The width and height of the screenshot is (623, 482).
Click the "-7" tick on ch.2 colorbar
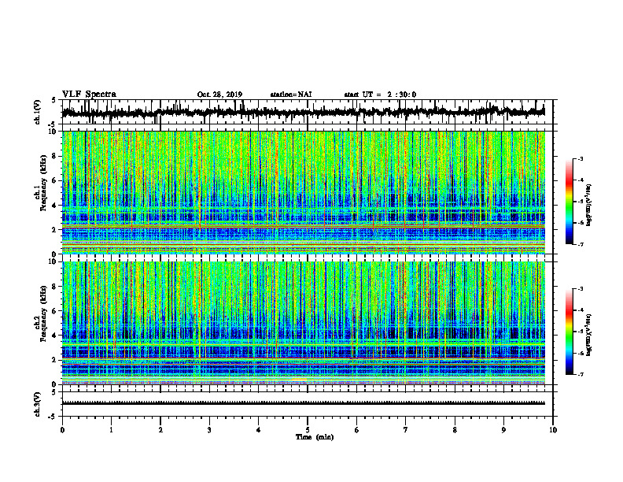[581, 375]
